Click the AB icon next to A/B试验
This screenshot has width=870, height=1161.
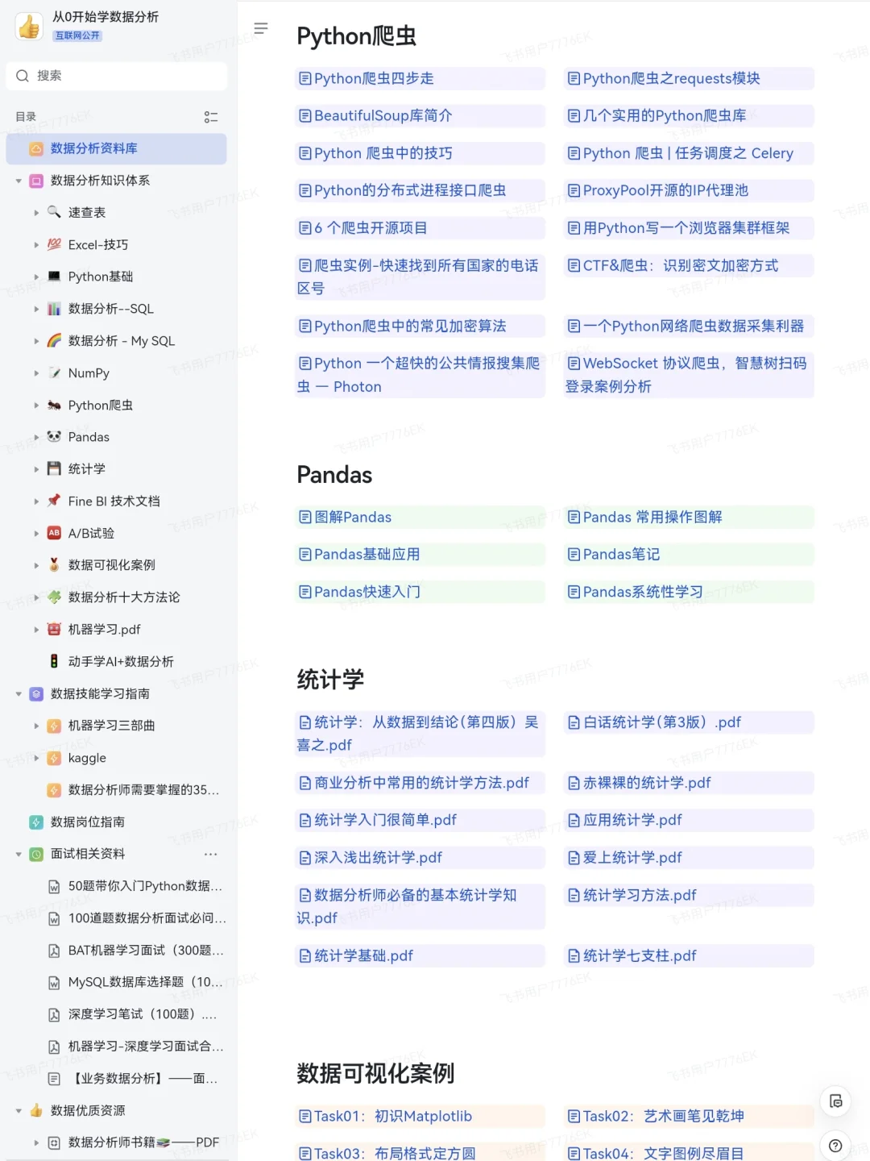(53, 533)
